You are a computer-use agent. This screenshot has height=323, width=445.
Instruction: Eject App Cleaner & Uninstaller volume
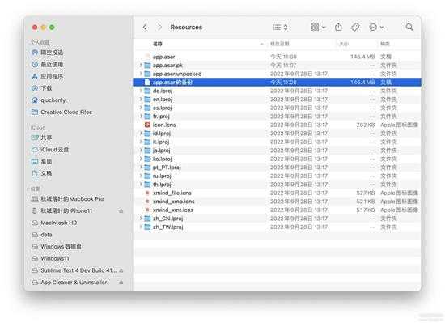click(121, 283)
